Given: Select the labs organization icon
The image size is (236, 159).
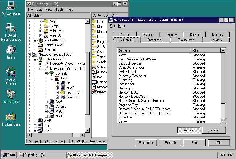Looking at the screenshot, I should pyautogui.click(x=57, y=78).
